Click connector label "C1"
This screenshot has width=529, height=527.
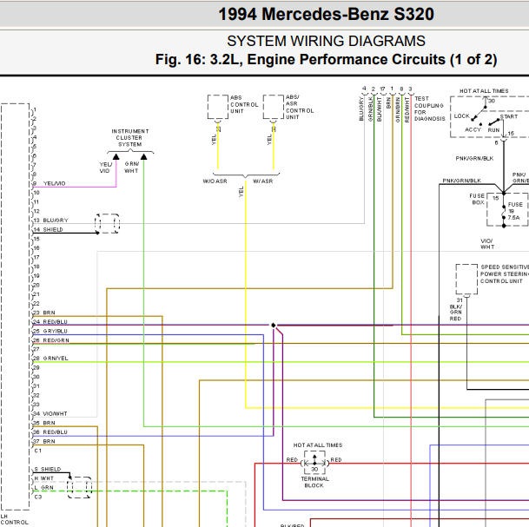pyautogui.click(x=38, y=451)
